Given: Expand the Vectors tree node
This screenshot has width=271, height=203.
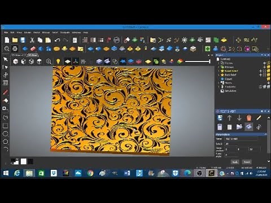Looking at the screenshot, I should pyautogui.click(x=218, y=63).
